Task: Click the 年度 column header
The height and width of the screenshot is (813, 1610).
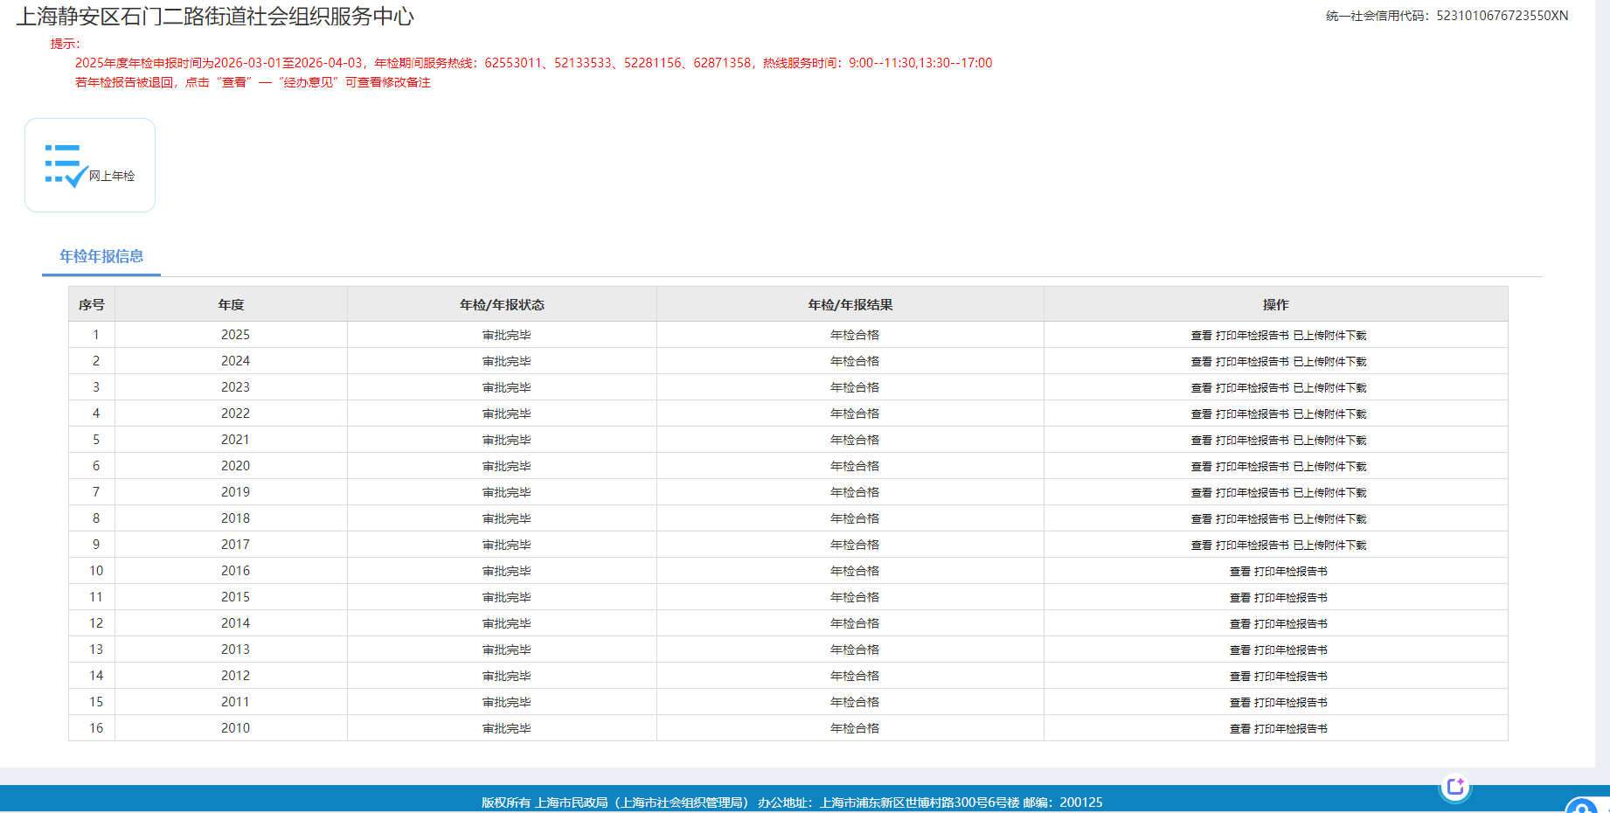Action: [231, 304]
